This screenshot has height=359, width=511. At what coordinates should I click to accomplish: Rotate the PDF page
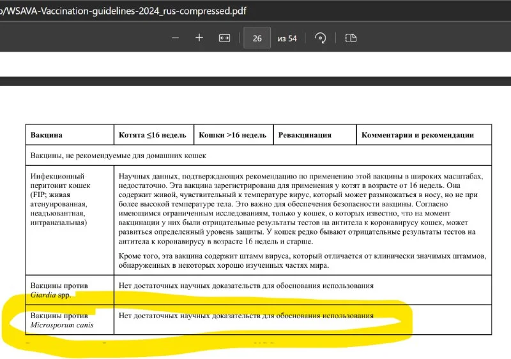pos(321,38)
